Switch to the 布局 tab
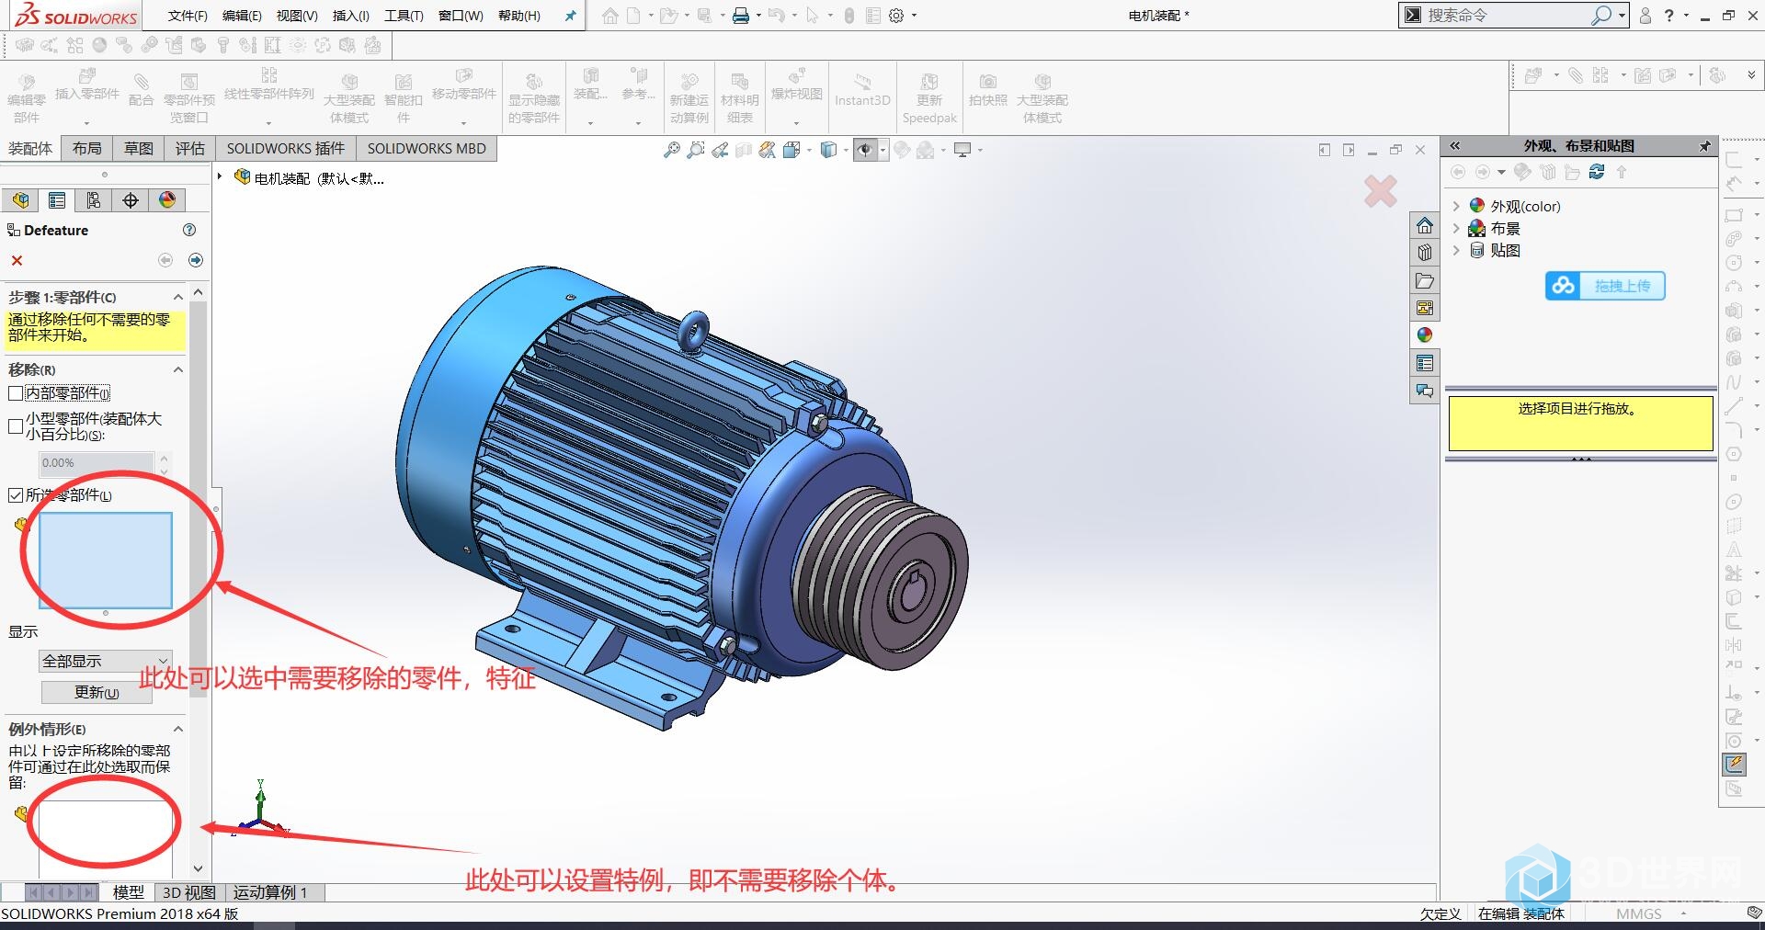The image size is (1765, 930). click(x=86, y=148)
